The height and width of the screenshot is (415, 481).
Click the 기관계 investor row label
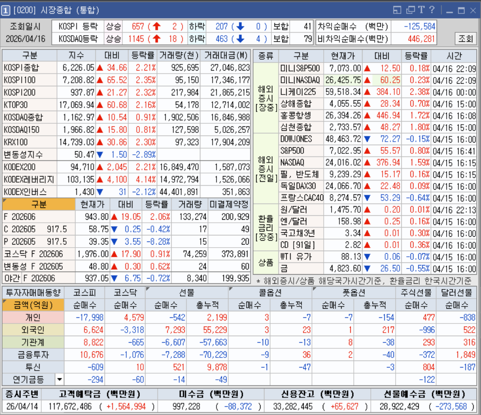click(33, 342)
